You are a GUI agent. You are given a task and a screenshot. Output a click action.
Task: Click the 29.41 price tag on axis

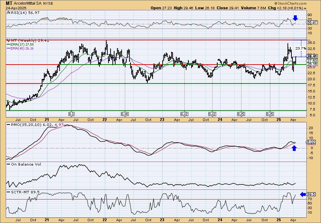point(312,56)
